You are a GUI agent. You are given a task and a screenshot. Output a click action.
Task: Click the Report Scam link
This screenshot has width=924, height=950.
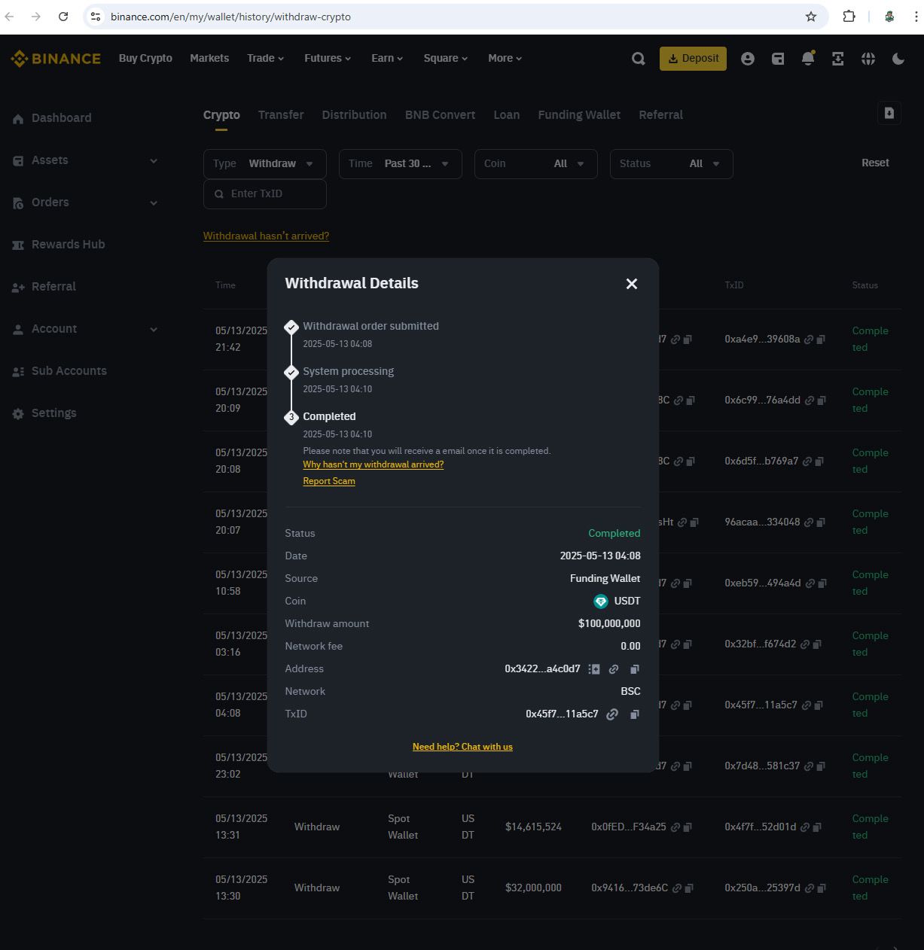[x=329, y=481]
